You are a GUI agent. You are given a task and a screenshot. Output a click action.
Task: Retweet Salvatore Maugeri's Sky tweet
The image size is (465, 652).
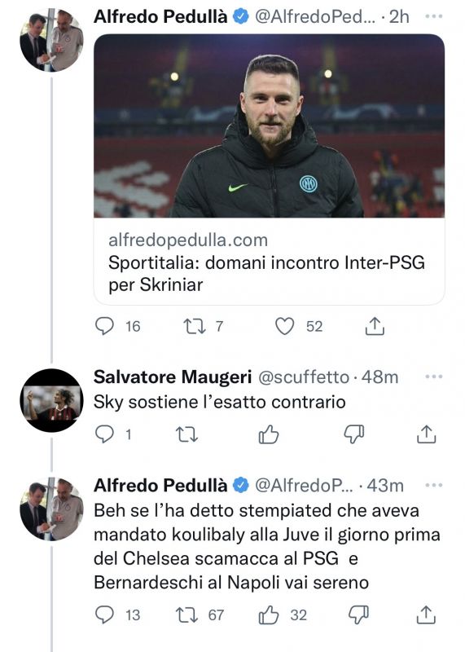coord(187,434)
